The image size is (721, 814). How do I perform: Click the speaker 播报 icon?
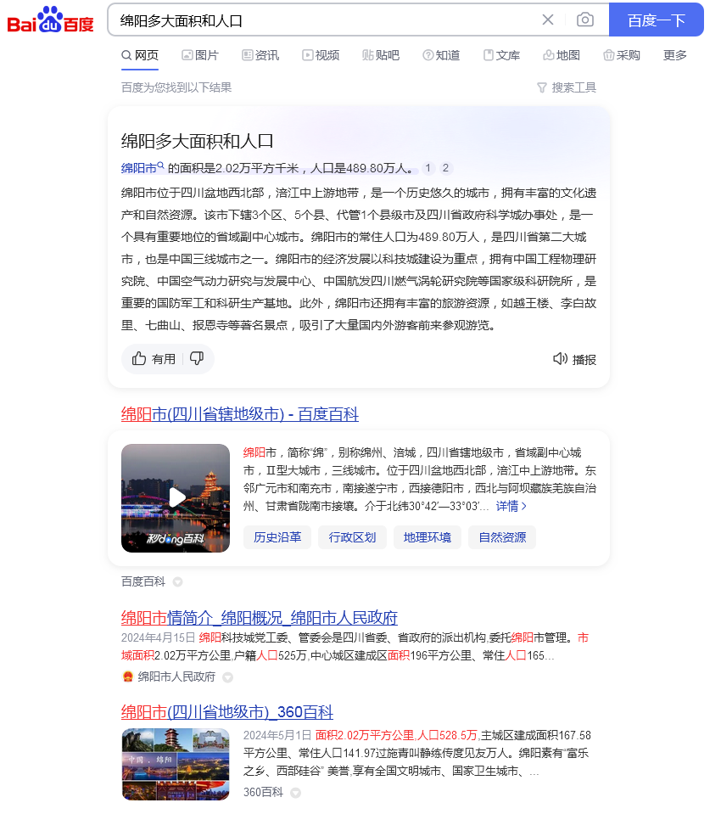(560, 359)
